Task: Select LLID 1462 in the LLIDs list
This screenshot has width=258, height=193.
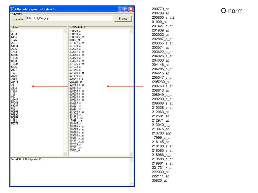Action: [x=14, y=120]
